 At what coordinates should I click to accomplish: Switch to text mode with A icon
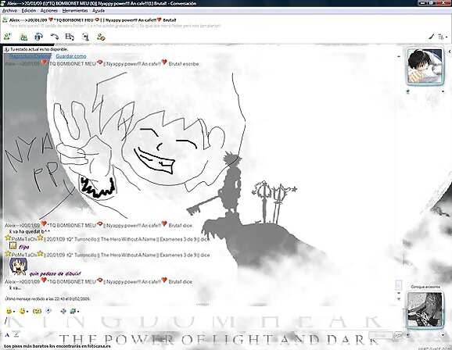click(8, 334)
